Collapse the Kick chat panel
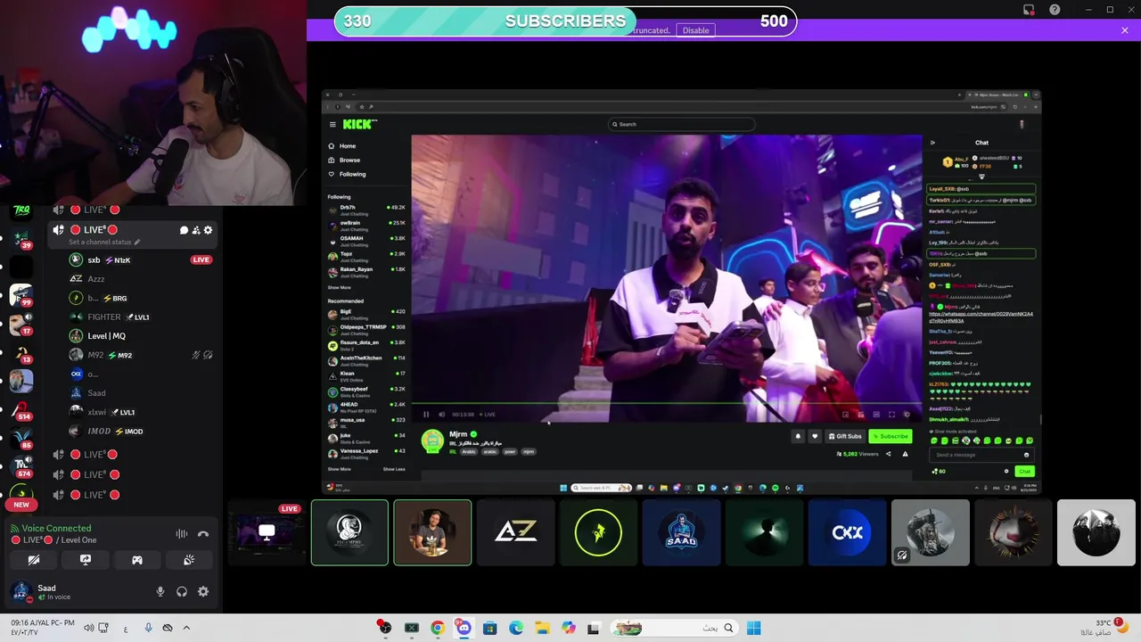Image resolution: width=1141 pixels, height=642 pixels. (x=932, y=143)
